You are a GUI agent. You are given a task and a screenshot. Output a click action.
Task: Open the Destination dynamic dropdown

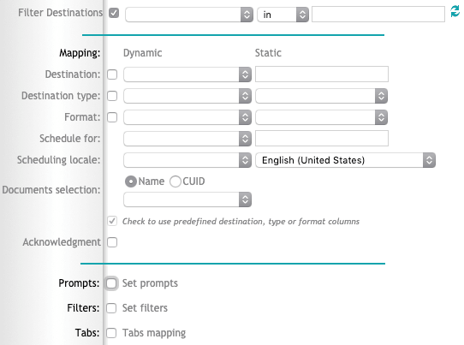(187, 74)
